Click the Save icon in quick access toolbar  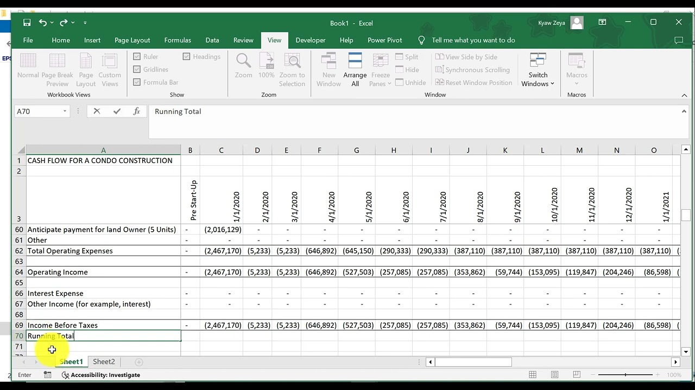tap(27, 23)
